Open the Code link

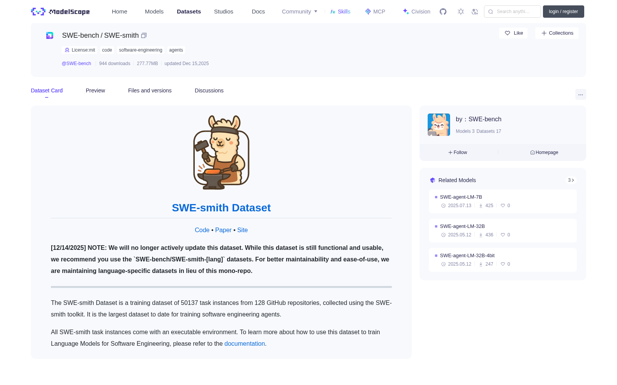click(x=202, y=230)
